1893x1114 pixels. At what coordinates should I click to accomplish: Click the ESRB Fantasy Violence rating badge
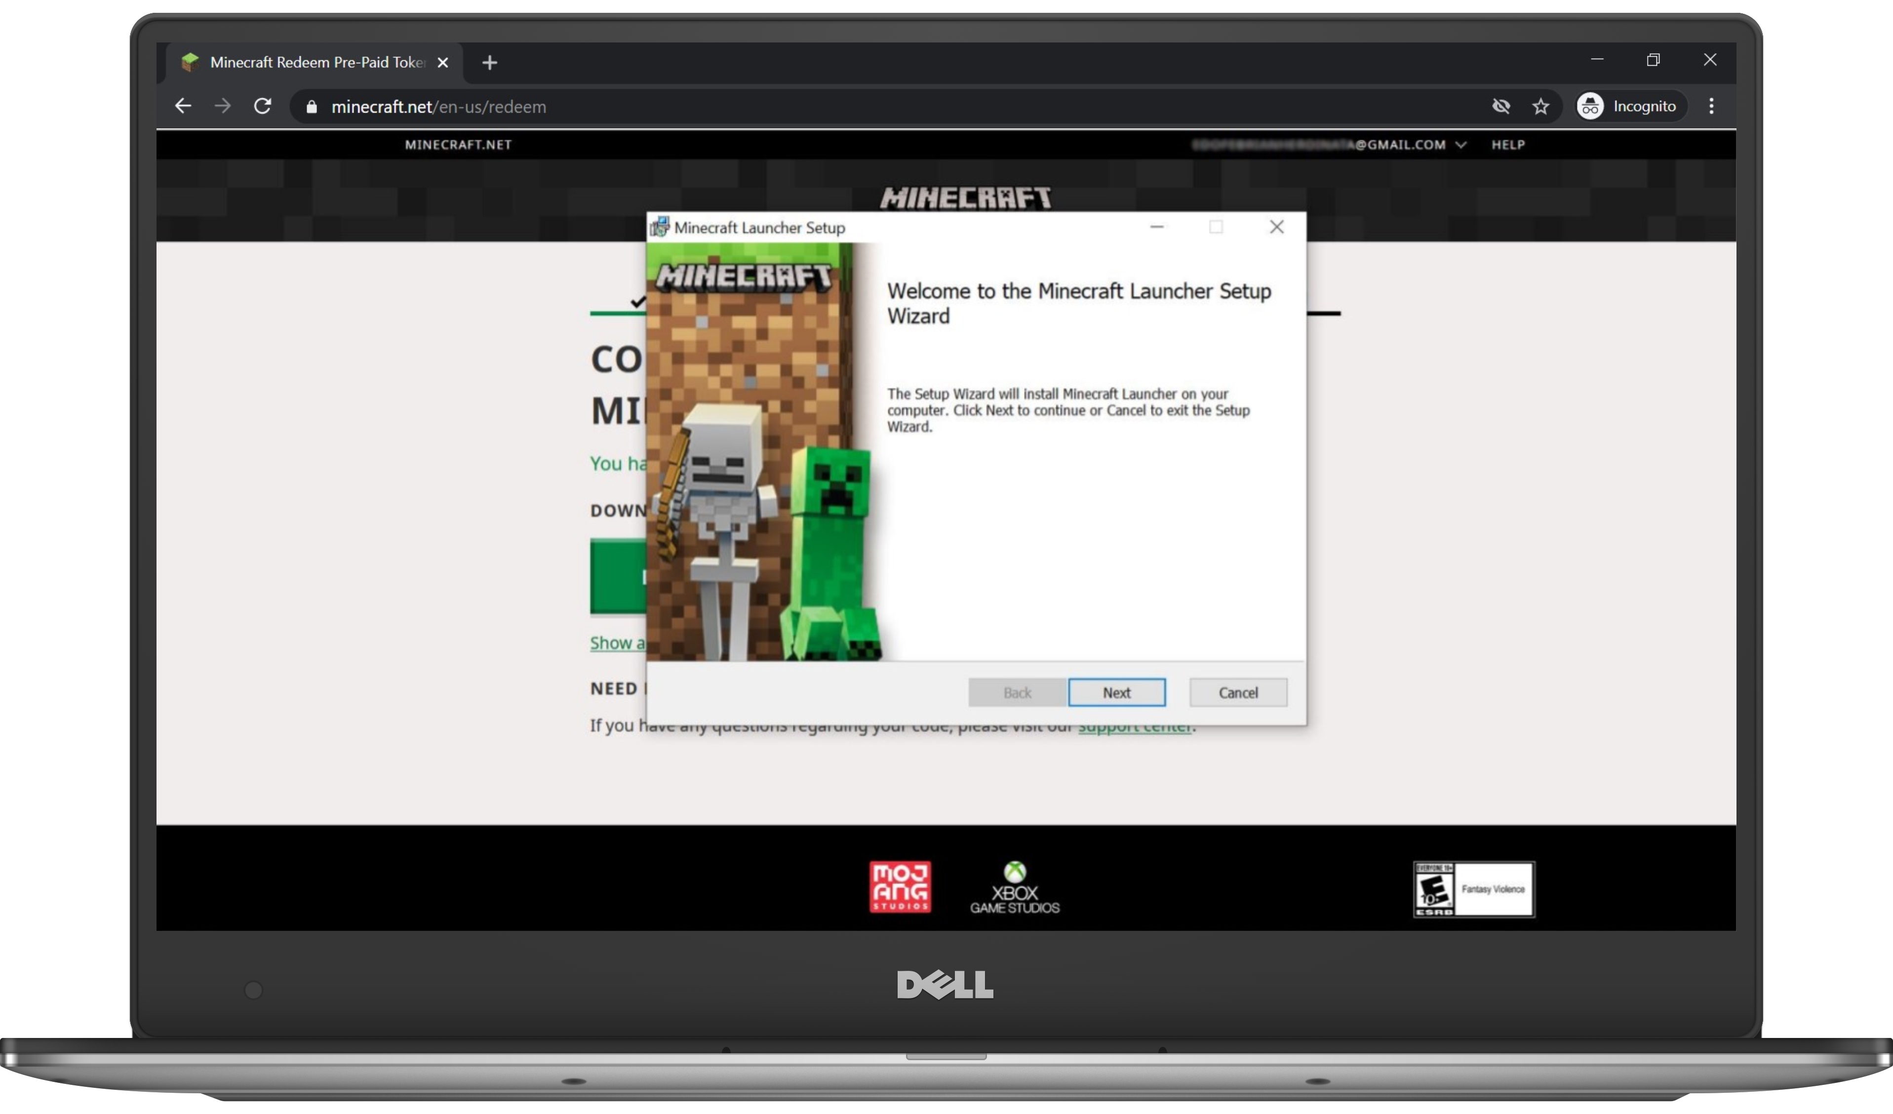point(1474,889)
